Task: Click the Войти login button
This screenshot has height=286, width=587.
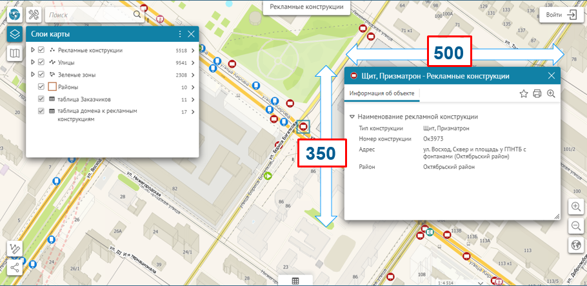Action: 561,15
